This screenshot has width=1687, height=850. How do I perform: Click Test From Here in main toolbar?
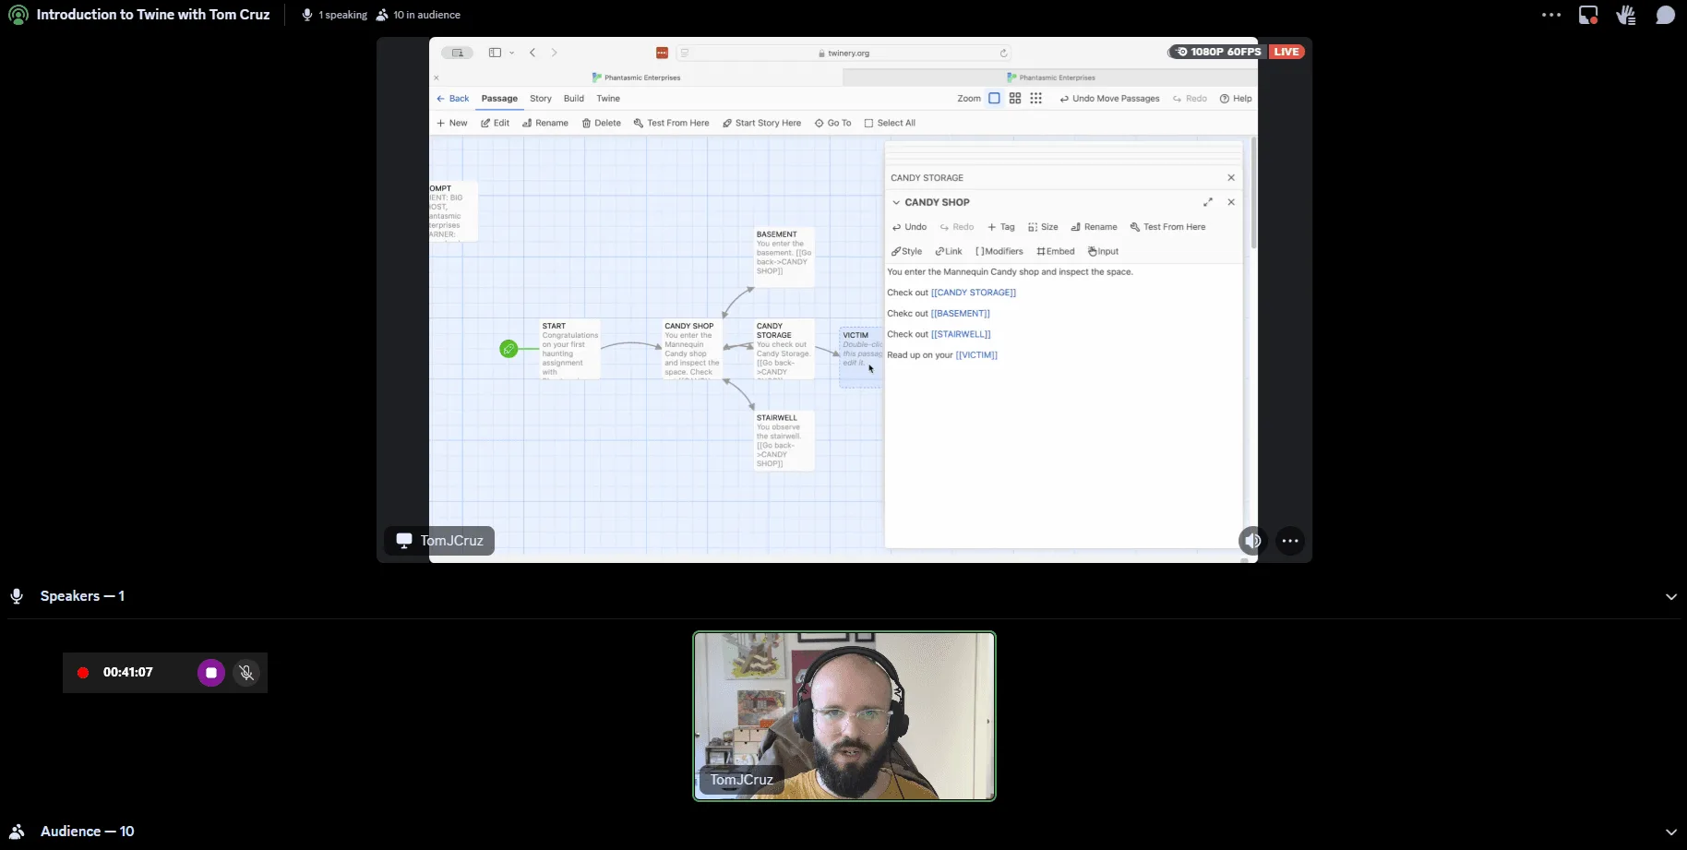(x=671, y=123)
